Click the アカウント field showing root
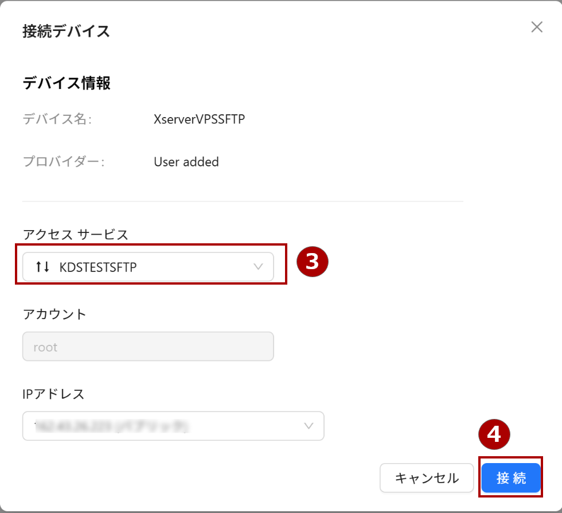Viewport: 562px width, 513px height. pos(148,347)
